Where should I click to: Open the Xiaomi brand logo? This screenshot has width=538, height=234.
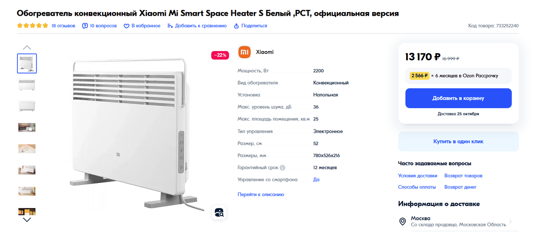[x=244, y=52]
